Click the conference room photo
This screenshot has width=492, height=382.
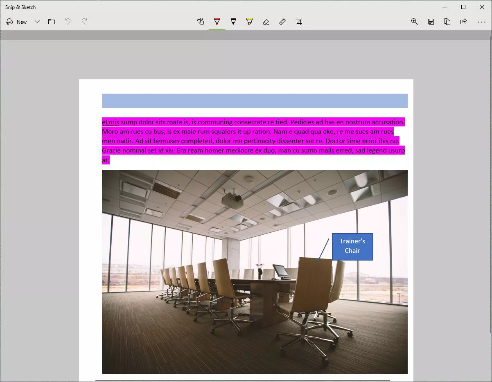coord(255,272)
